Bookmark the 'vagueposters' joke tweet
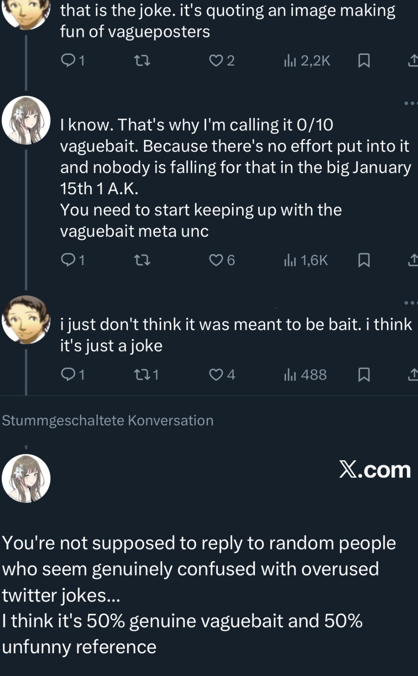 coord(364,61)
